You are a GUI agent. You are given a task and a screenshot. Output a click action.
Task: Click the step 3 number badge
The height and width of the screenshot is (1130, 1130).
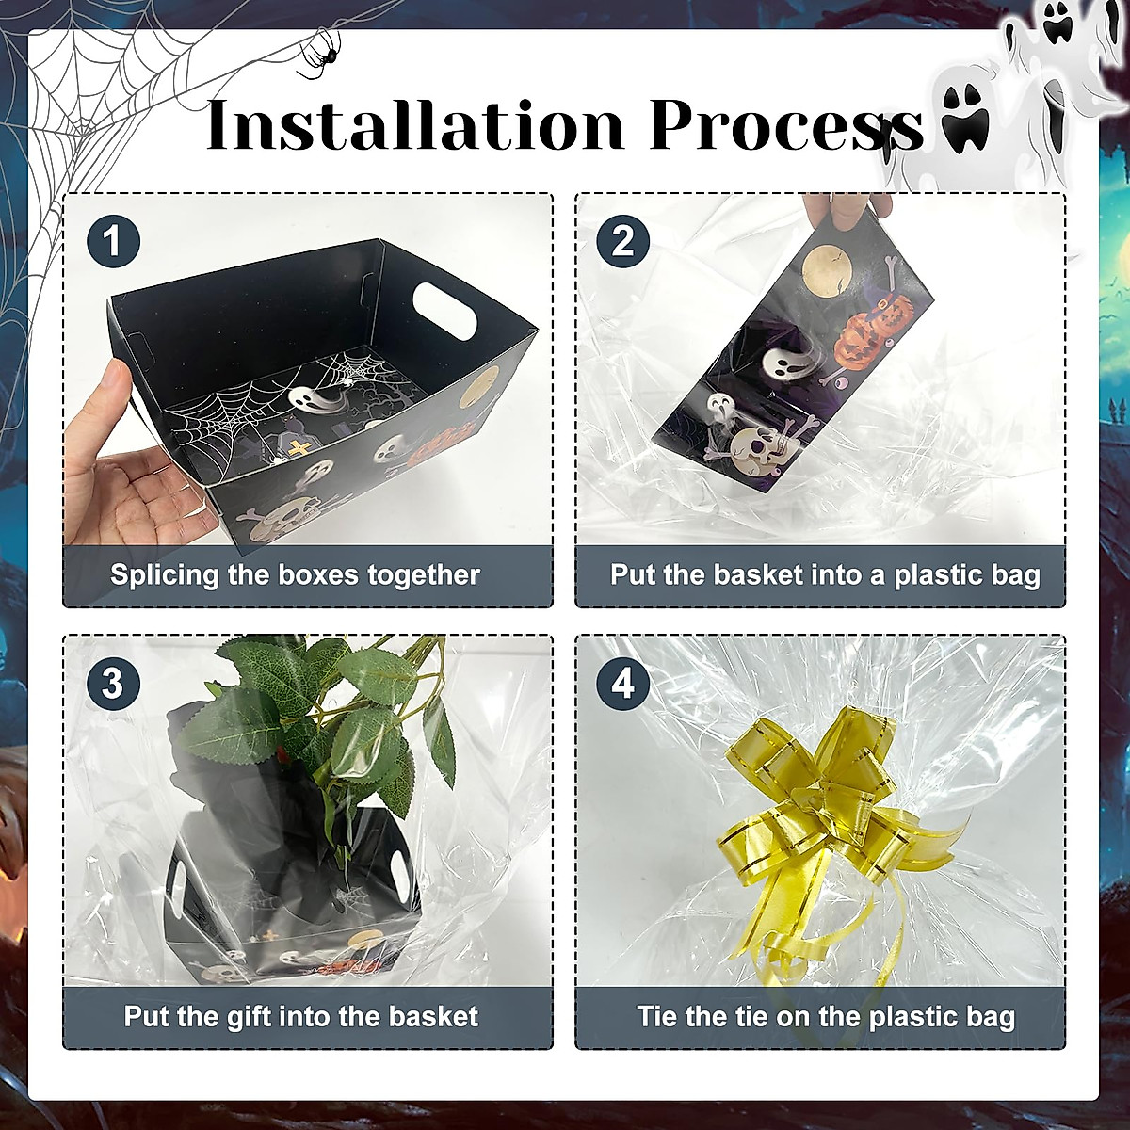tap(113, 683)
